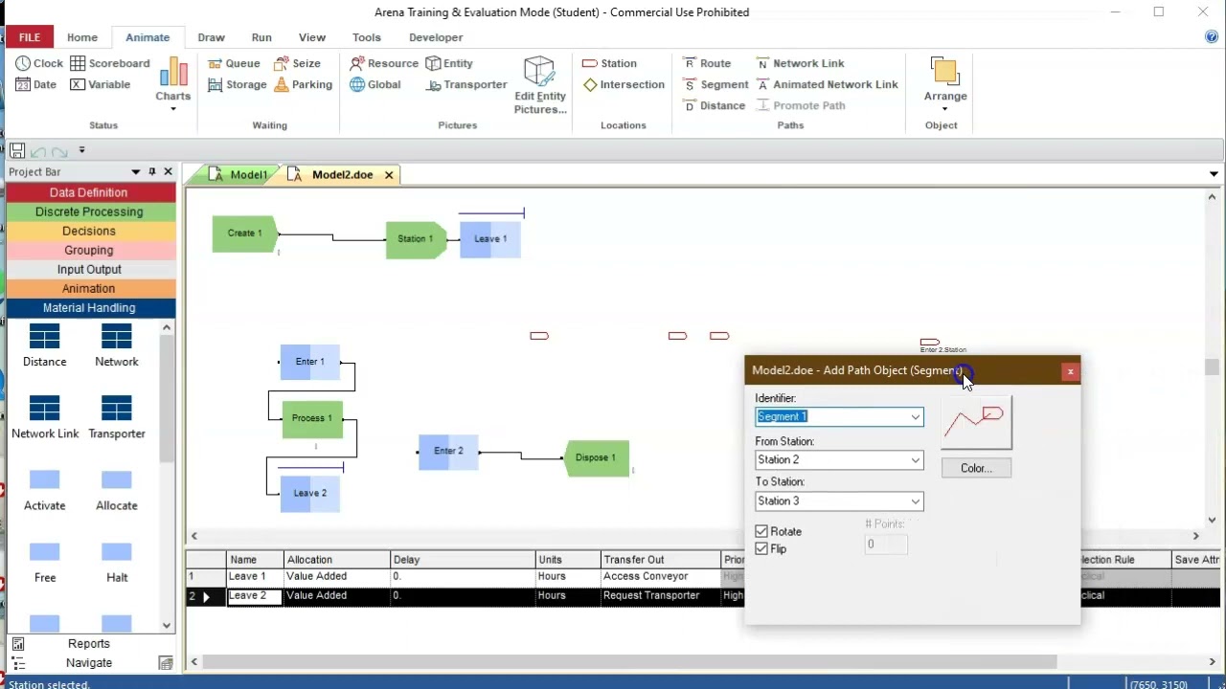The height and width of the screenshot is (689, 1226).
Task: Open the Reports panel
Action: click(89, 644)
